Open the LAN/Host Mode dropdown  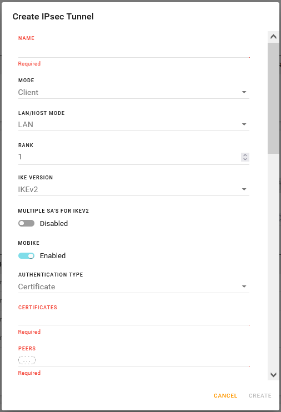[x=133, y=124]
